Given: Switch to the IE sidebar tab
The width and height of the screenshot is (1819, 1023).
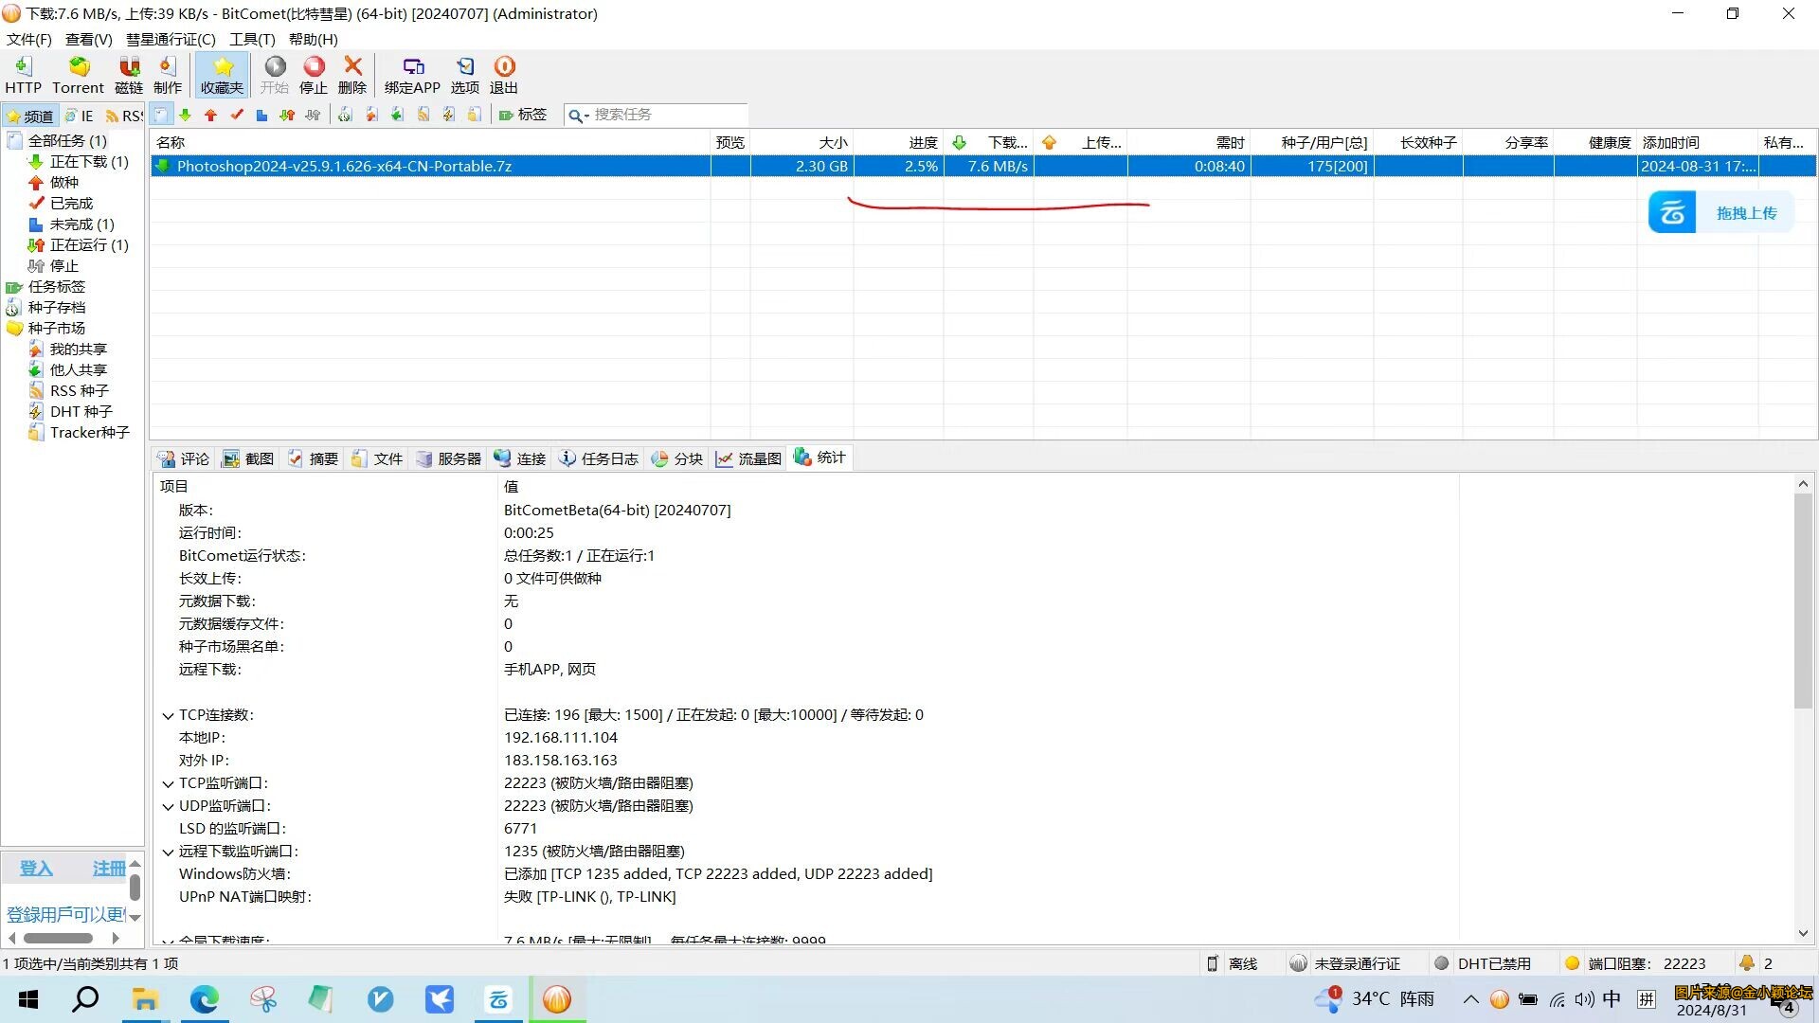Looking at the screenshot, I should coord(80,116).
